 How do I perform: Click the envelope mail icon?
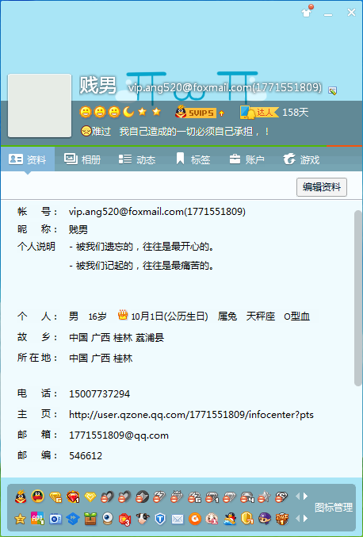coord(178,520)
